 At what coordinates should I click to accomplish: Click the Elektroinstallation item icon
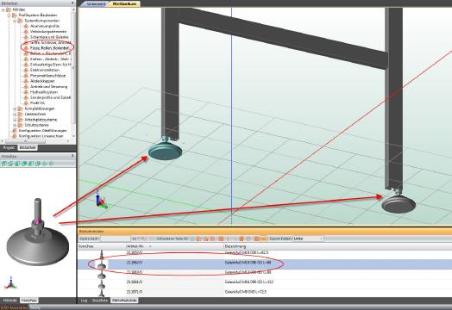pyautogui.click(x=26, y=70)
